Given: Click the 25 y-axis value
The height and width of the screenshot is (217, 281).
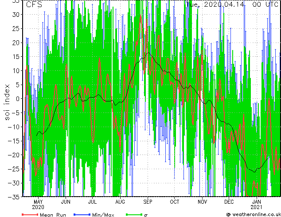Looking at the screenshot, I should [x=16, y=28].
